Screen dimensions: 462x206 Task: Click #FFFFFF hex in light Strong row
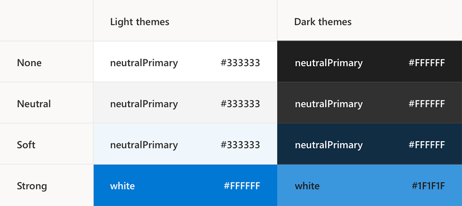point(242,186)
